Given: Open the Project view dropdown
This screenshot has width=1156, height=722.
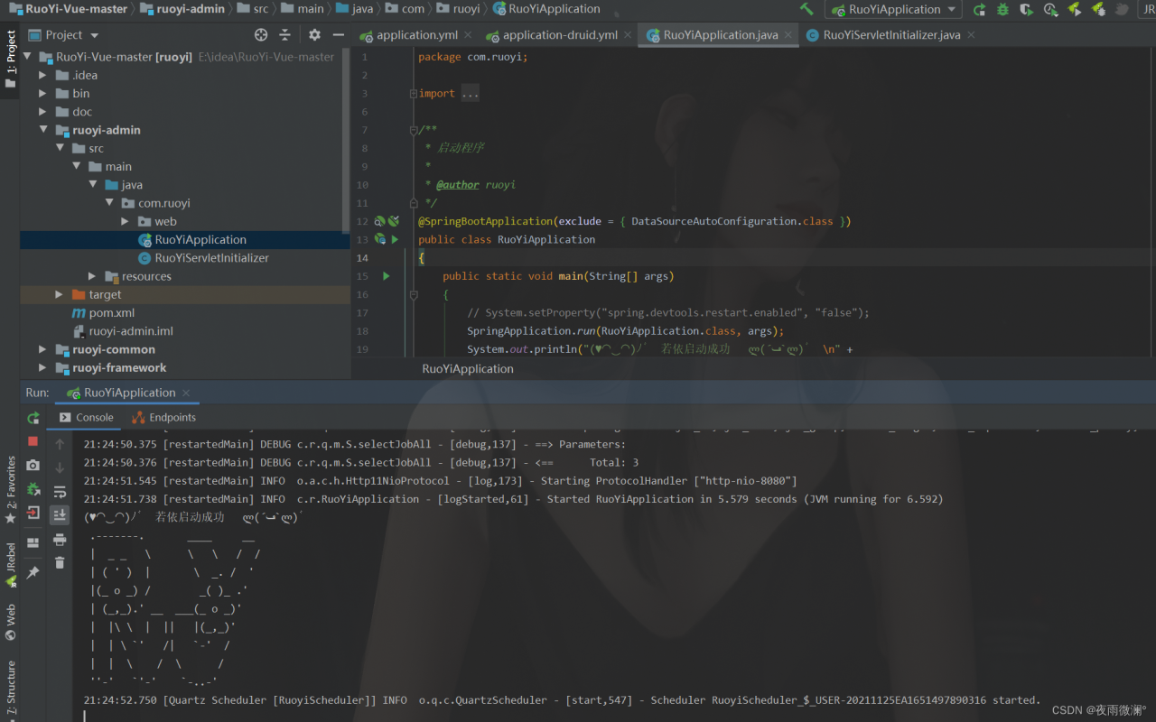Looking at the screenshot, I should pyautogui.click(x=63, y=34).
